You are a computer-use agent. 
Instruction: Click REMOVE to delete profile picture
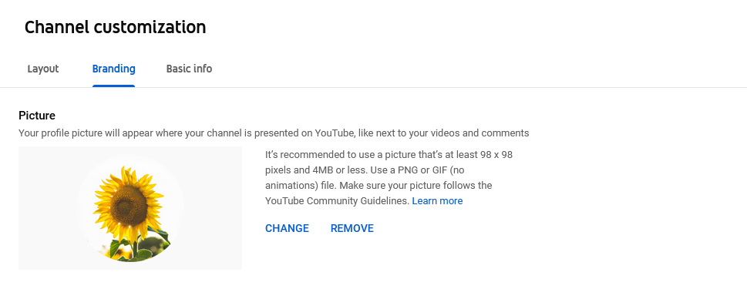(352, 229)
